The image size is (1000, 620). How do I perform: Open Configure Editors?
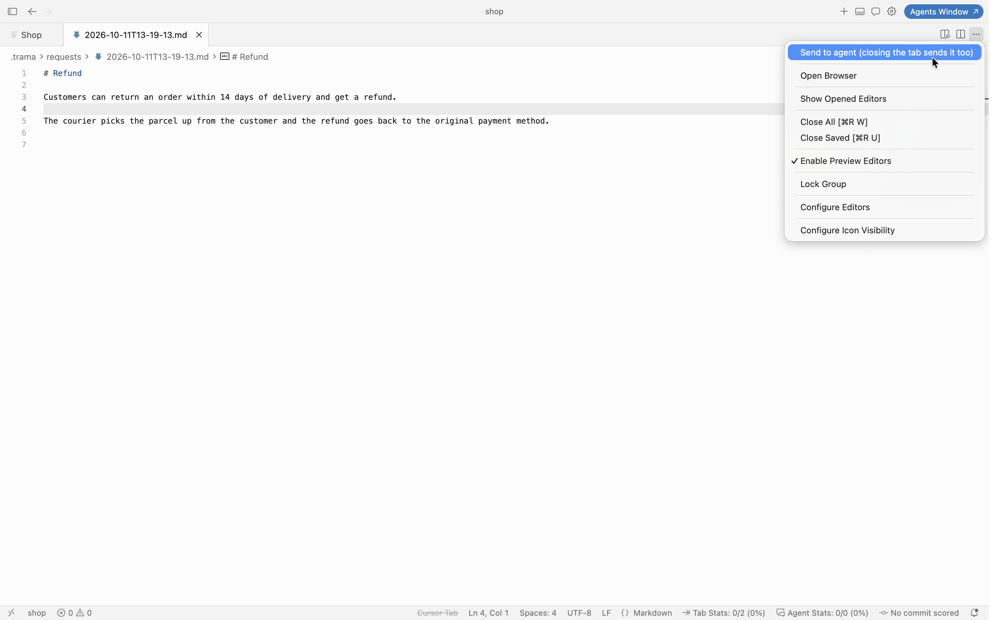[x=884, y=207]
